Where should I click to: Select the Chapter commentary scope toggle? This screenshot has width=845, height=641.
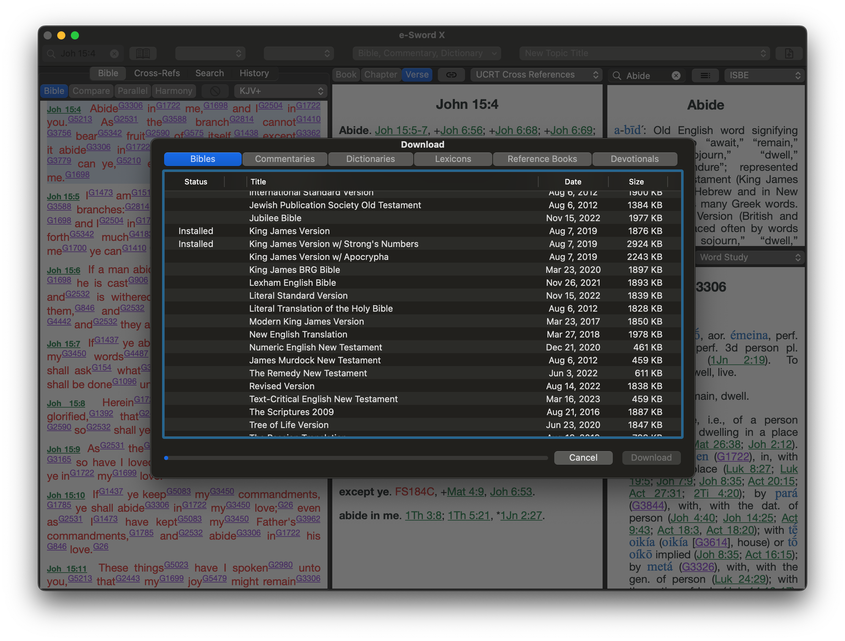380,75
